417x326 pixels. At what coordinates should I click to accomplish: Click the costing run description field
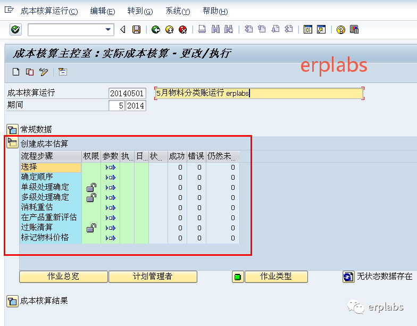(x=259, y=94)
